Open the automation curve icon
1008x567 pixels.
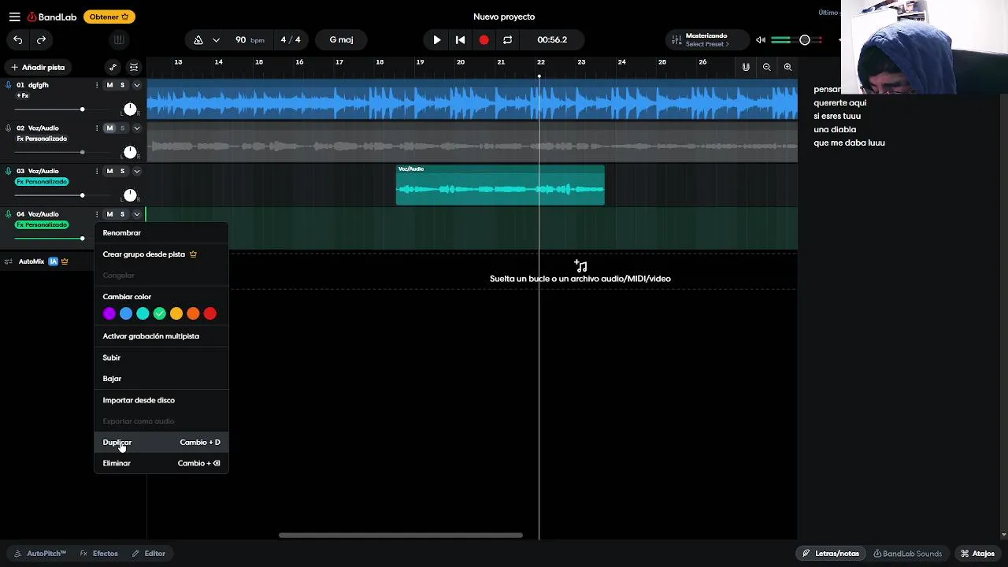click(113, 67)
